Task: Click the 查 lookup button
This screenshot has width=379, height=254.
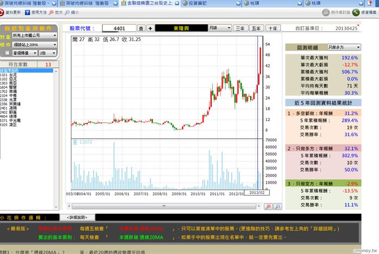Action: coord(141,28)
